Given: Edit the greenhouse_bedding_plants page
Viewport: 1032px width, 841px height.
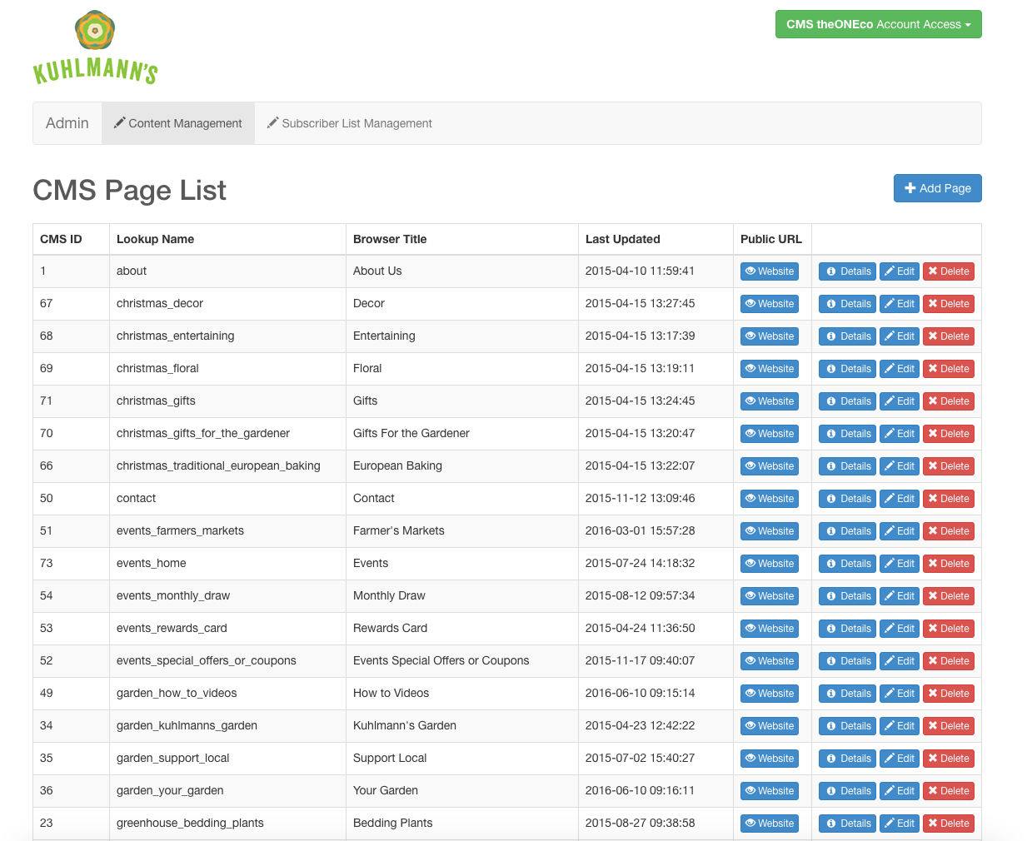Looking at the screenshot, I should (x=900, y=824).
